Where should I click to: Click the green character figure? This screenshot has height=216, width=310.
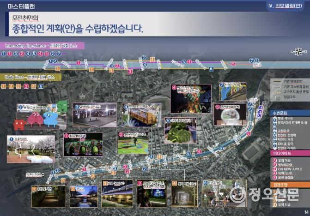63,106
